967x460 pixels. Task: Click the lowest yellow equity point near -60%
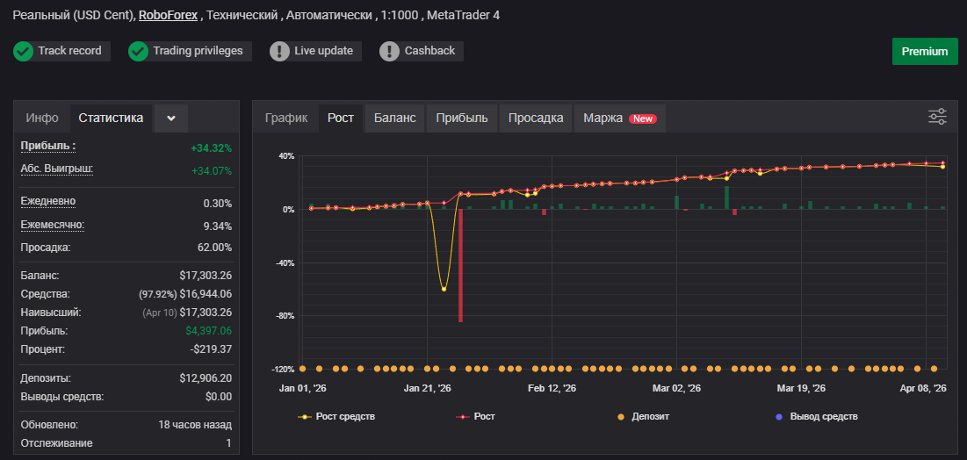[444, 289]
